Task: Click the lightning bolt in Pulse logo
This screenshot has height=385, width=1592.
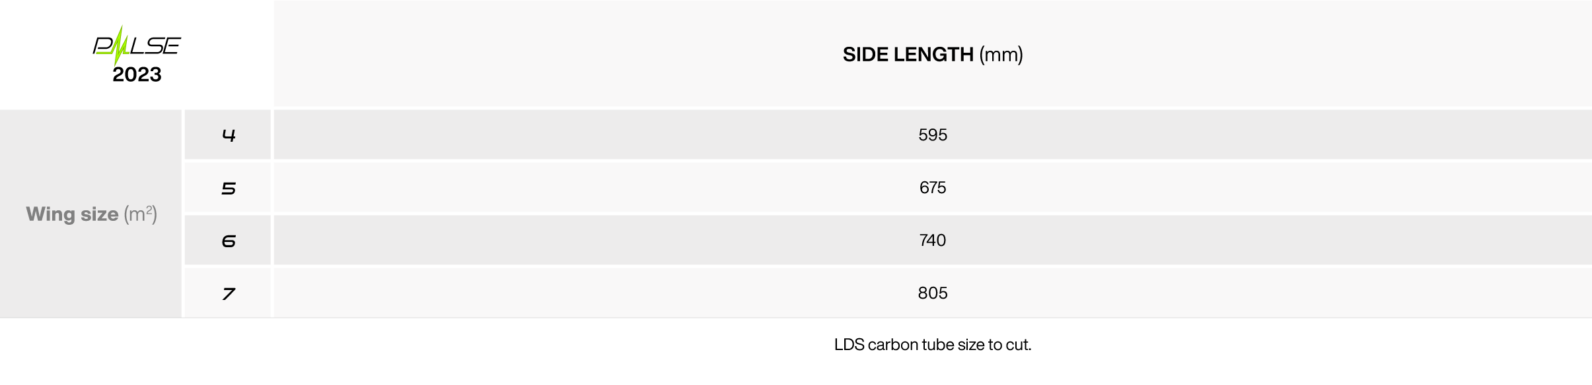Action: pos(119,45)
